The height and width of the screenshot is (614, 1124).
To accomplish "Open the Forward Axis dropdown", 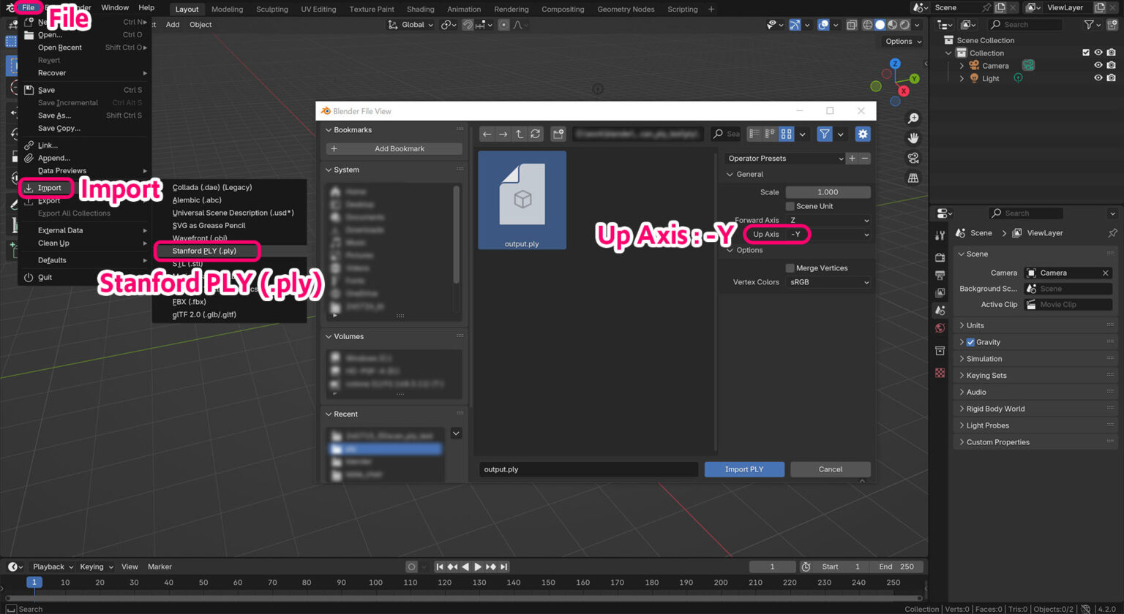I will click(x=827, y=220).
